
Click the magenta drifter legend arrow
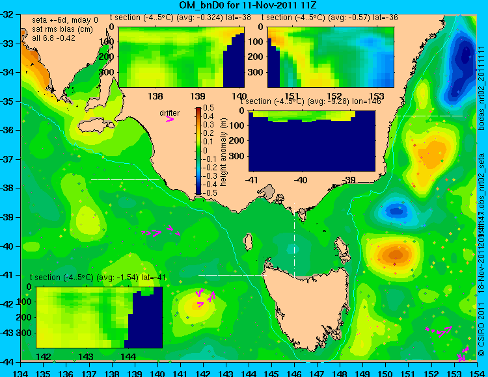(170, 119)
